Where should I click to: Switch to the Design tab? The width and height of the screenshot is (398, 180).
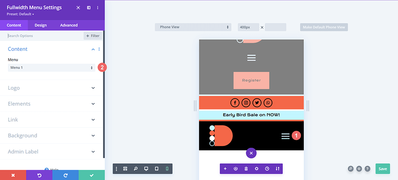pyautogui.click(x=41, y=25)
